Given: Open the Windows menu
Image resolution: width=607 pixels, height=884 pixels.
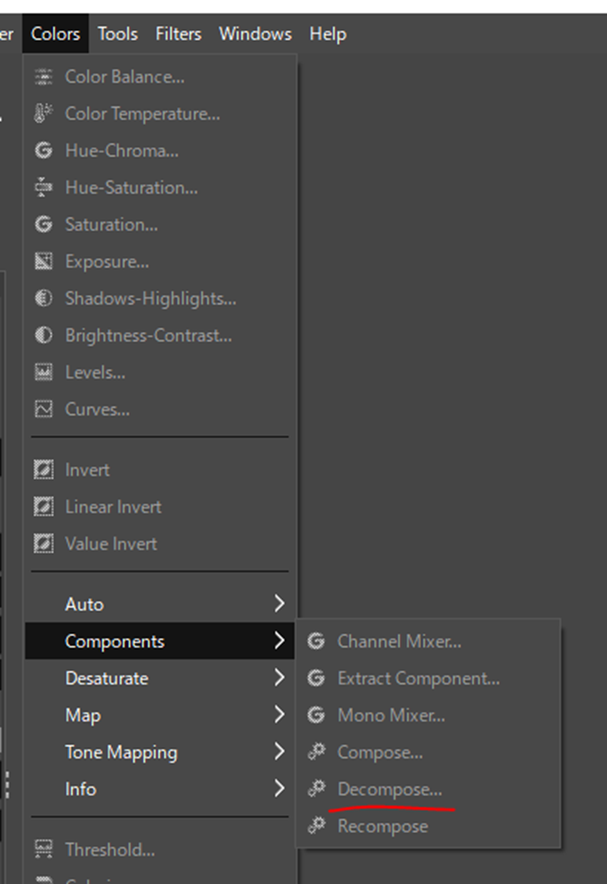Looking at the screenshot, I should (x=254, y=34).
